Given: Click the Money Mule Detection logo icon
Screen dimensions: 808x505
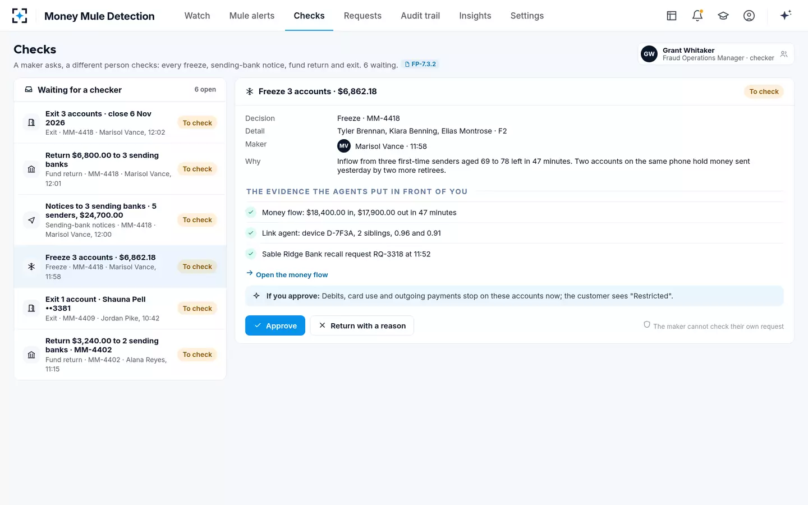Looking at the screenshot, I should click(x=20, y=16).
